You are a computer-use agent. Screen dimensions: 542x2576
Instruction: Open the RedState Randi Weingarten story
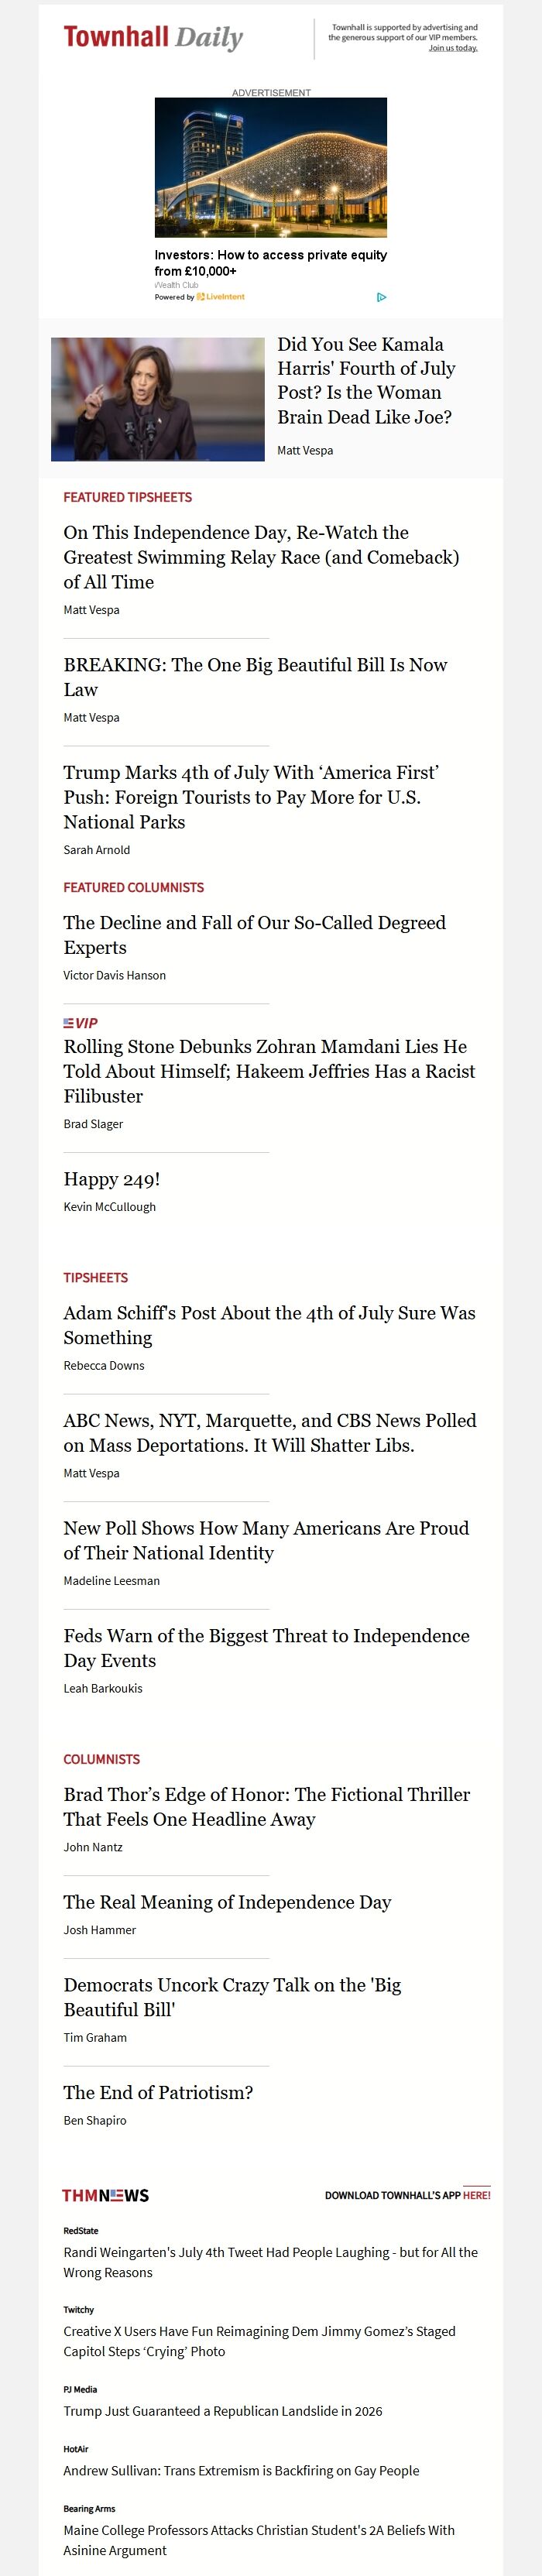[270, 2262]
